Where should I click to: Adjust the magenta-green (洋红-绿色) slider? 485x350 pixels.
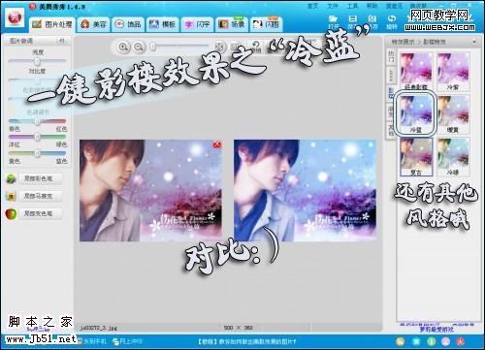tap(37, 137)
